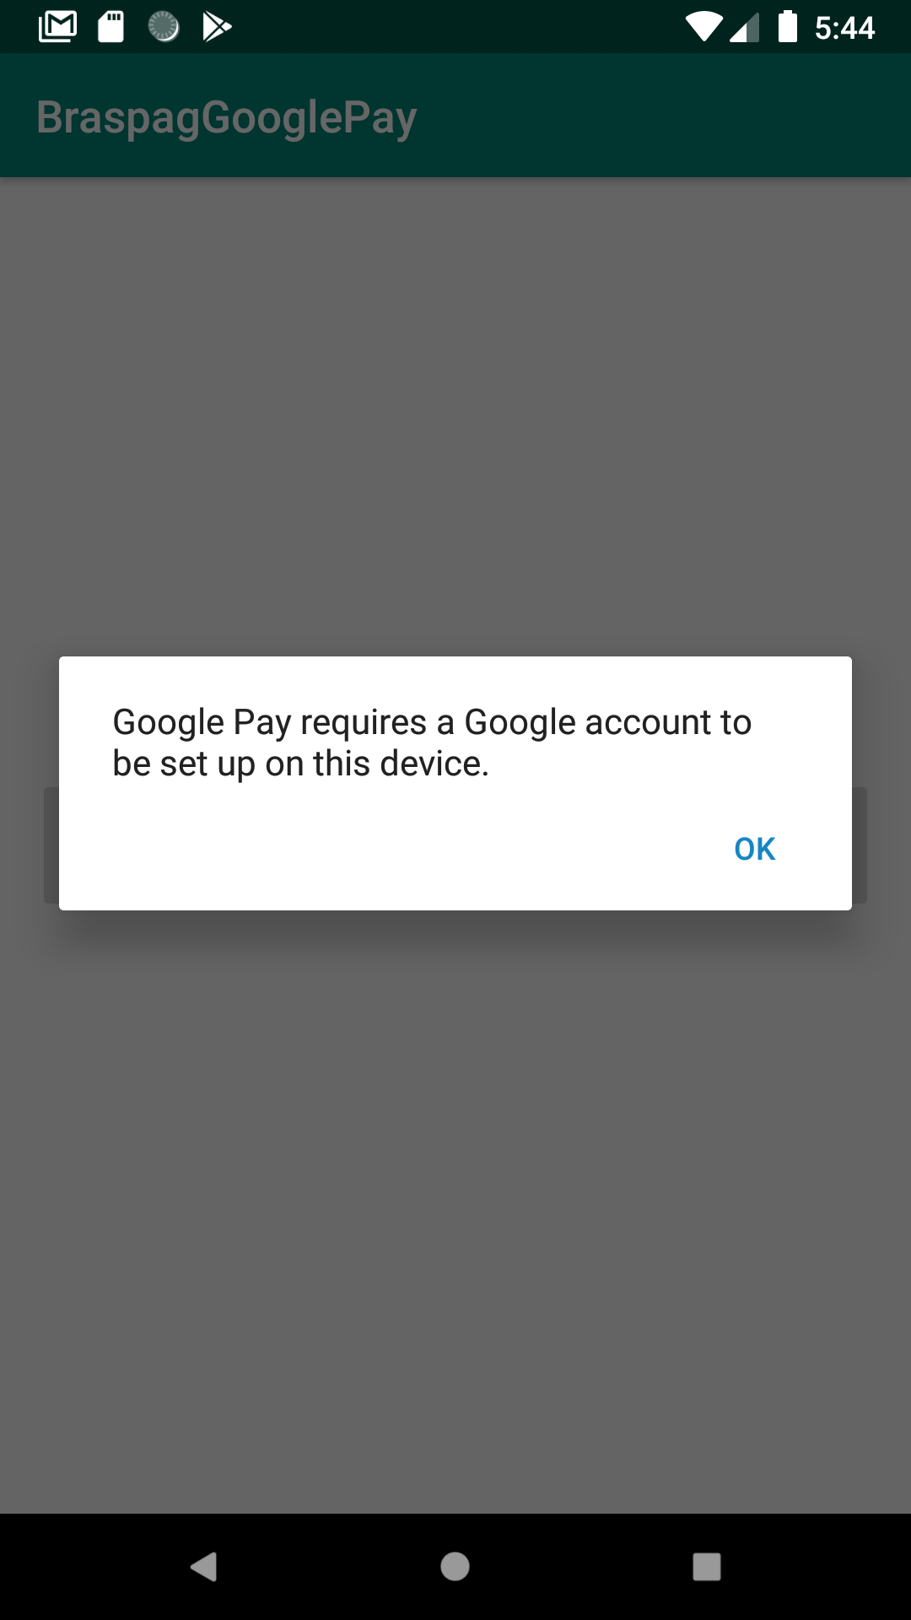Tap the SD card notification icon
911x1620 pixels.
pyautogui.click(x=111, y=27)
